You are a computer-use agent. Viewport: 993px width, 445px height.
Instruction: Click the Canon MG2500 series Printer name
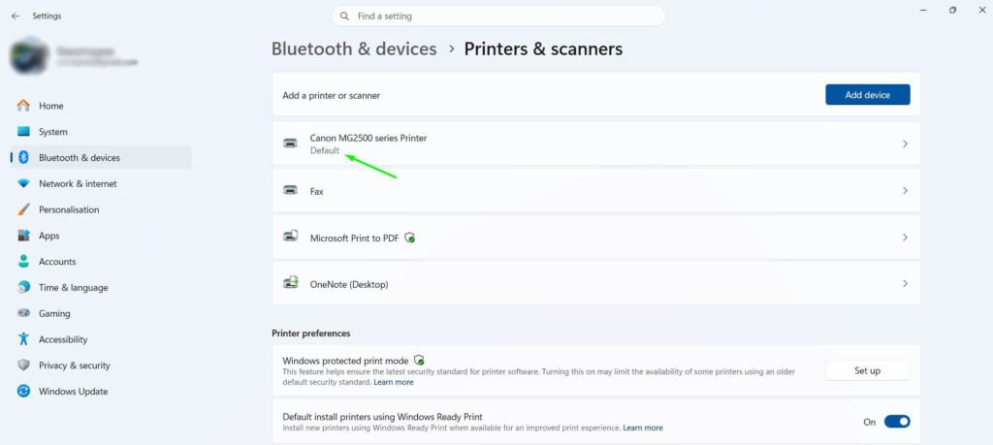coord(368,138)
